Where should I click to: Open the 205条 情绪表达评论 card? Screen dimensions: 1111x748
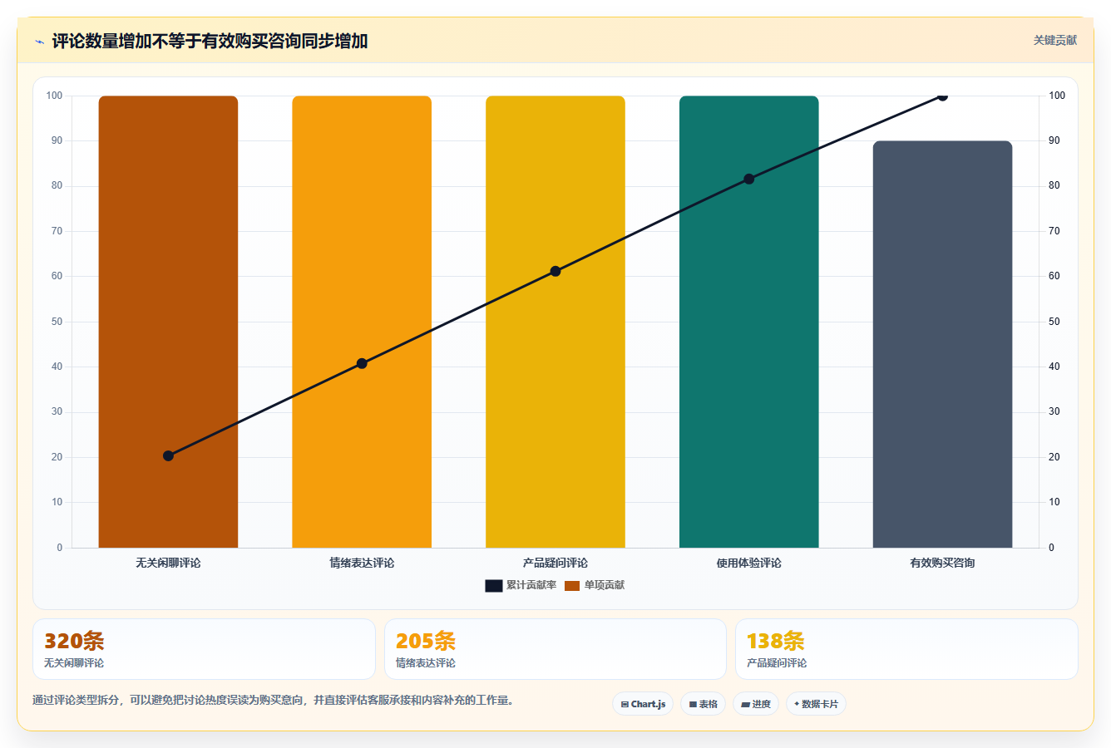pyautogui.click(x=555, y=649)
